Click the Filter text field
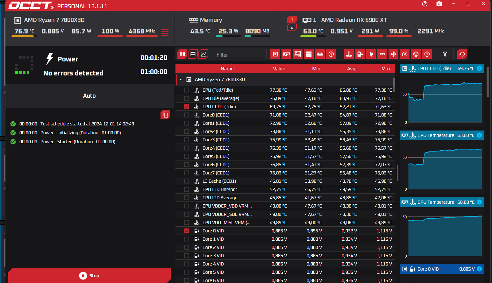The height and width of the screenshot is (283, 492). coord(239,55)
